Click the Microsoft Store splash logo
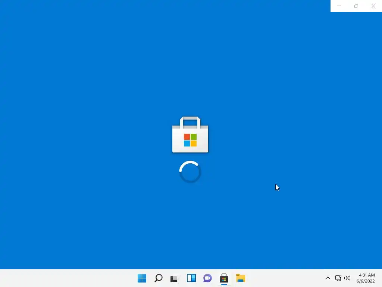Image resolution: width=382 pixels, height=287 pixels. click(x=190, y=135)
